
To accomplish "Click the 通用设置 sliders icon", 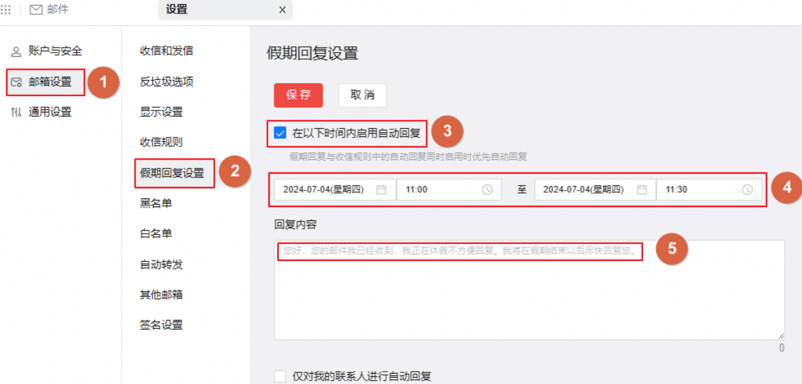I will (x=16, y=113).
